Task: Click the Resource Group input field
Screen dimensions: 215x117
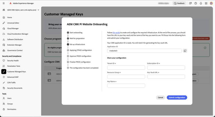Action: pos(126,76)
